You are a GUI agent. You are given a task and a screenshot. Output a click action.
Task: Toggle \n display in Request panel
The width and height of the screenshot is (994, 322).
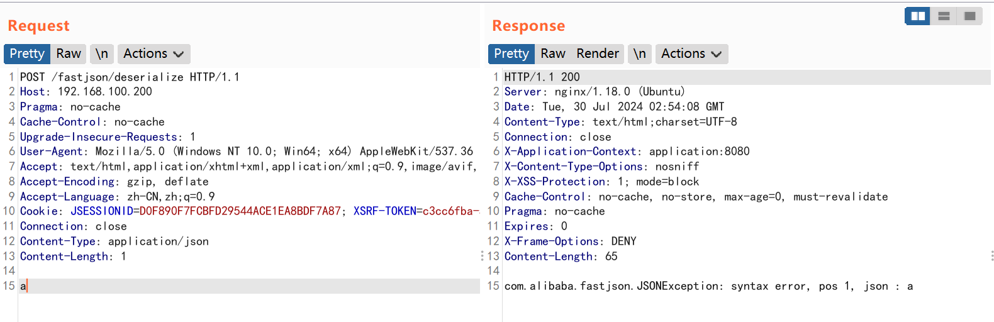(102, 53)
